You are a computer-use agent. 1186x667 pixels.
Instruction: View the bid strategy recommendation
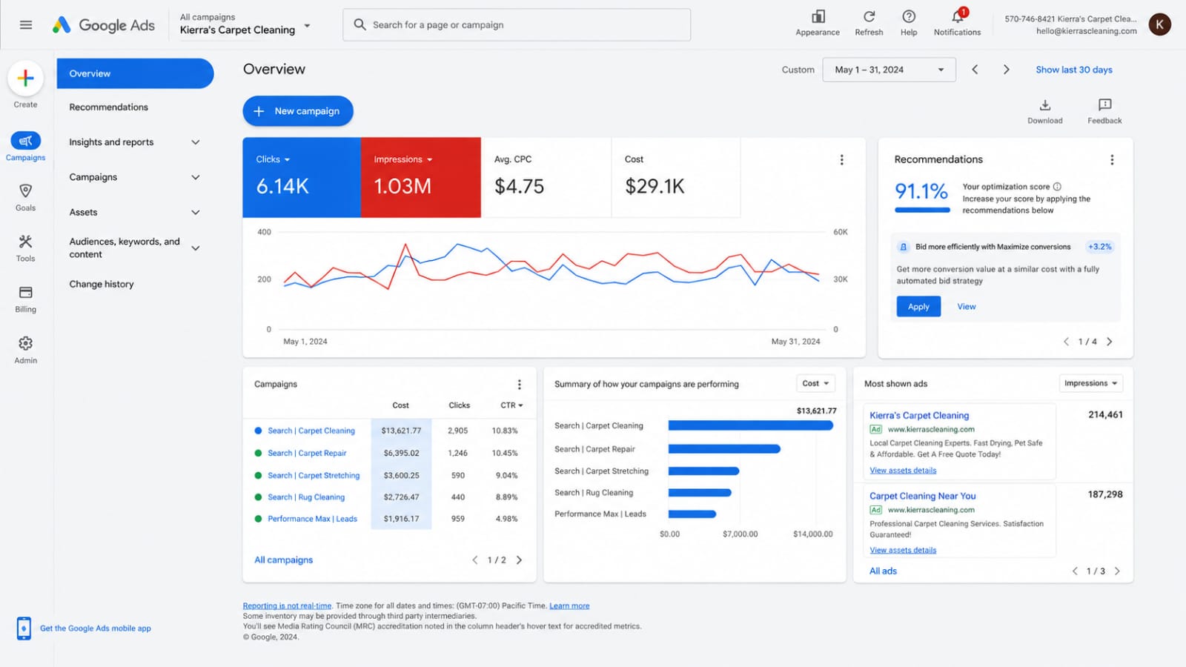(967, 307)
